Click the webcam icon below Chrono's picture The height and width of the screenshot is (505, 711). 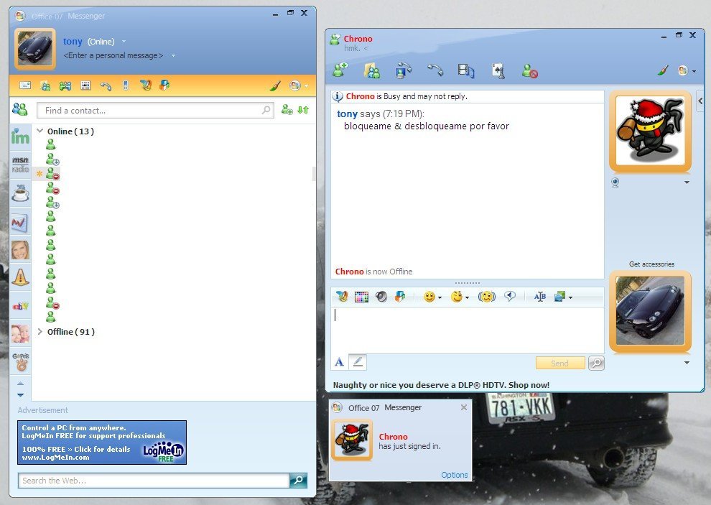[615, 182]
